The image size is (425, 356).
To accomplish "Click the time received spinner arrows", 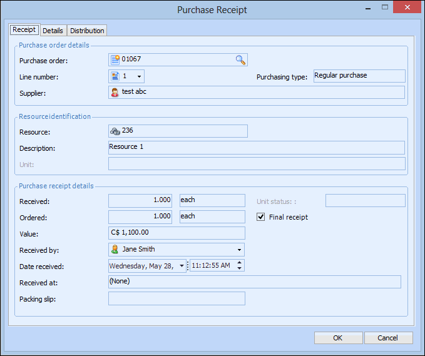I will tap(240, 266).
